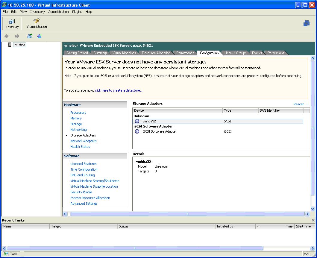Sort Recent Tasks by Start Time column
Image resolution: width=317 pixels, height=258 pixels.
(304, 226)
